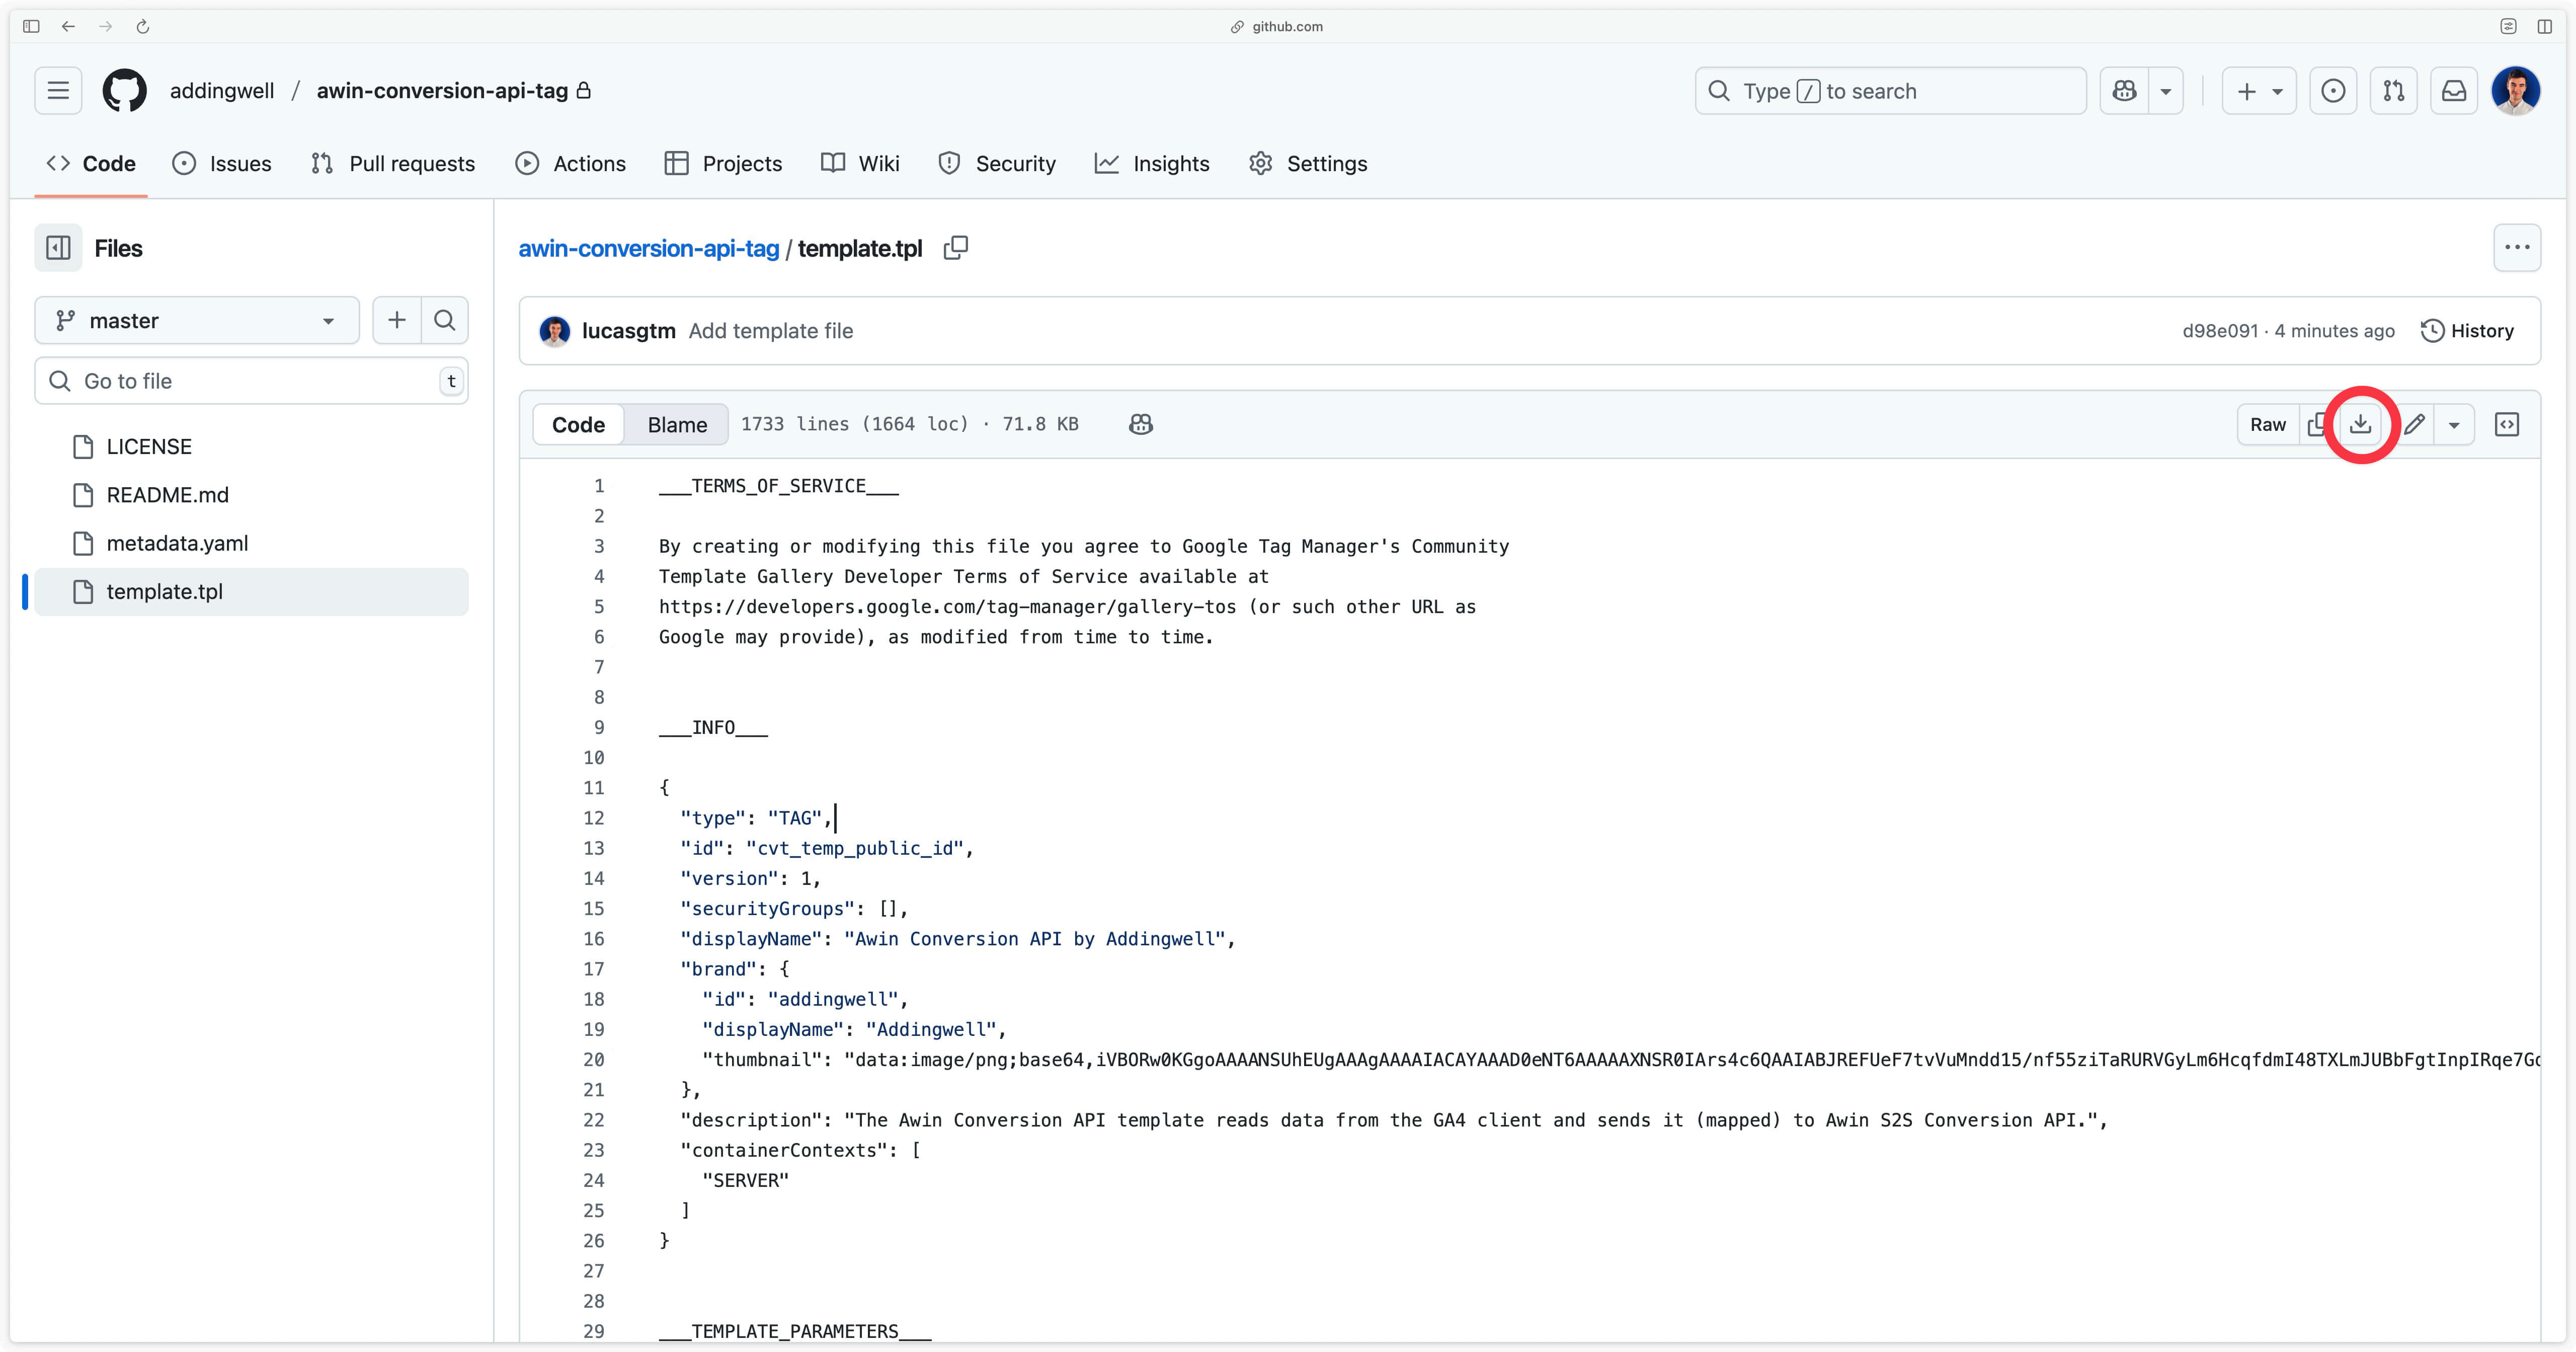Screen dimensions: 2576x1352
Task: Expand the Copilot dropdown arrow in header
Action: coord(2166,91)
